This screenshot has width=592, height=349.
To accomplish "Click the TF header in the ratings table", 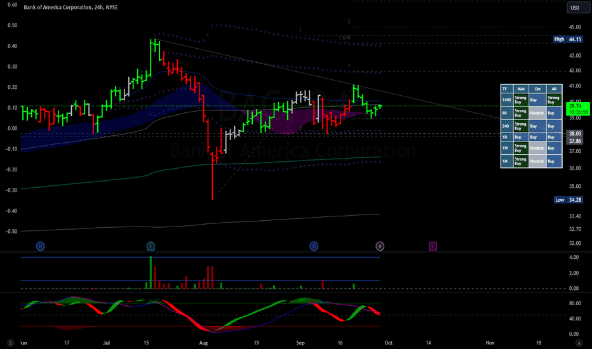I will point(506,89).
